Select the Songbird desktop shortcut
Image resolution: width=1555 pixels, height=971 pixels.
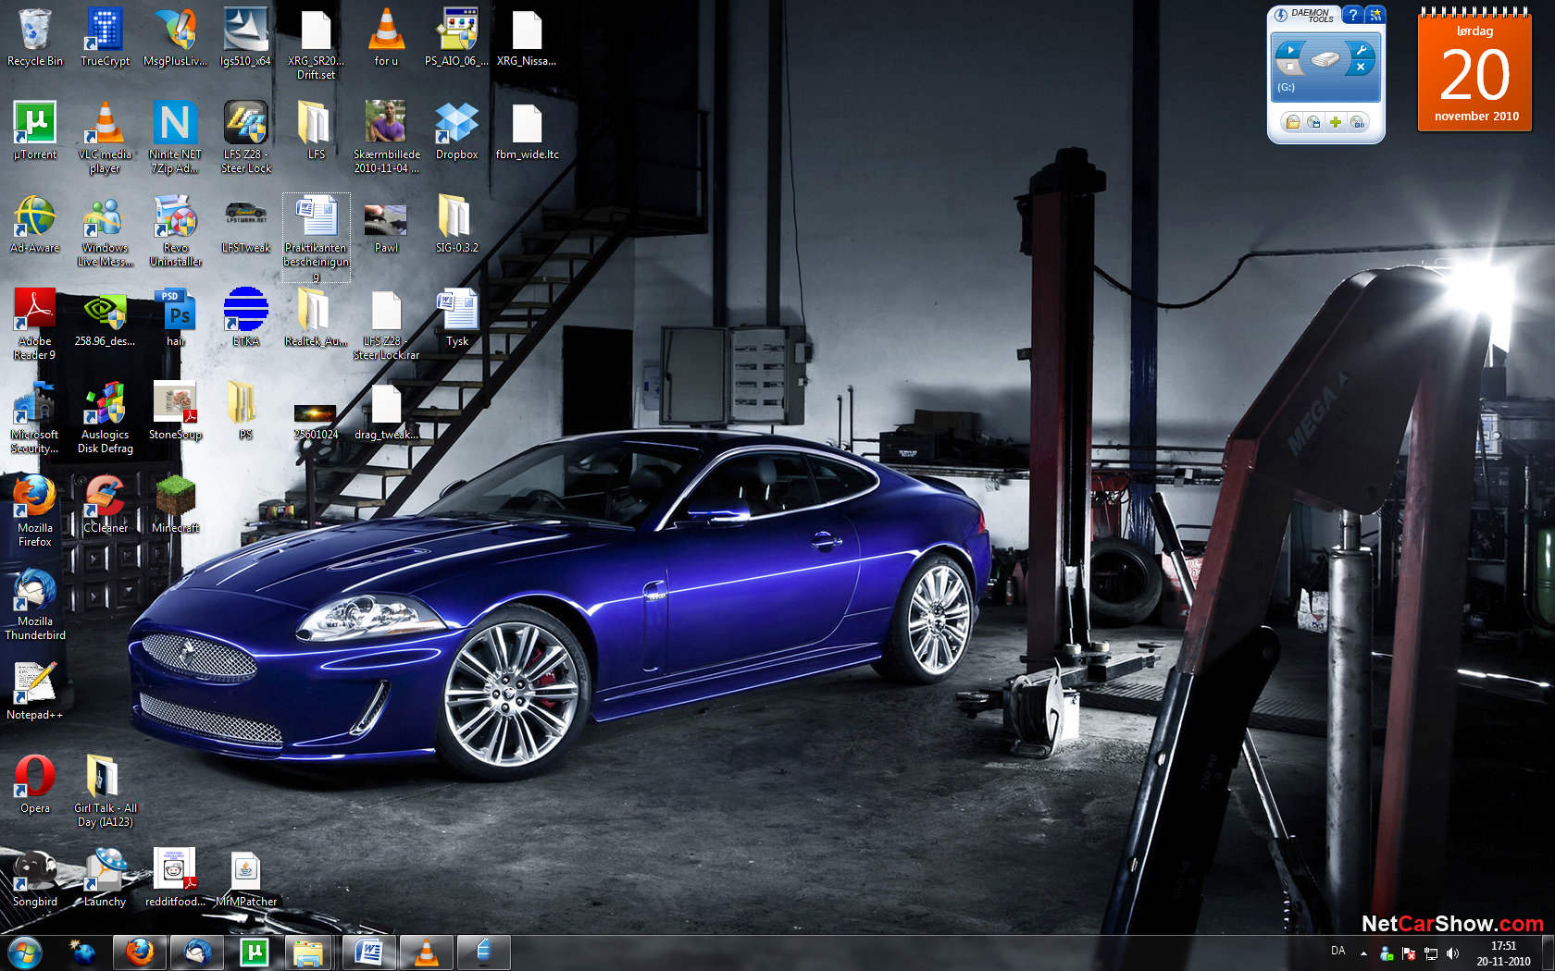click(35, 879)
